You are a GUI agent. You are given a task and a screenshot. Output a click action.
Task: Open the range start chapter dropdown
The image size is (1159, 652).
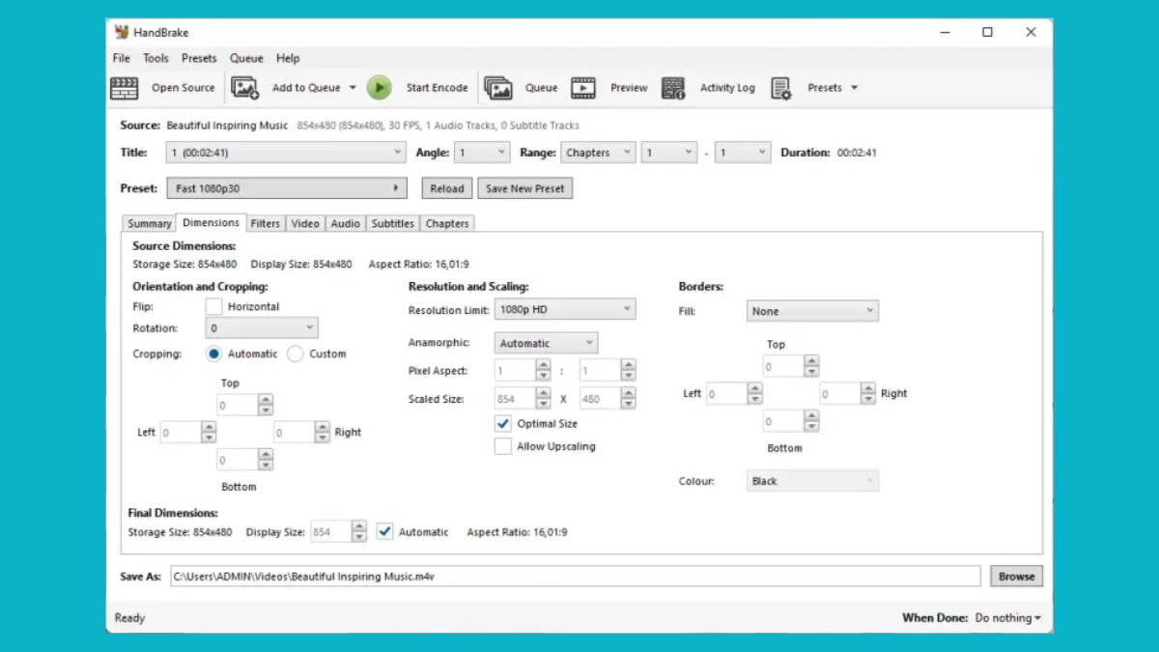[669, 153]
